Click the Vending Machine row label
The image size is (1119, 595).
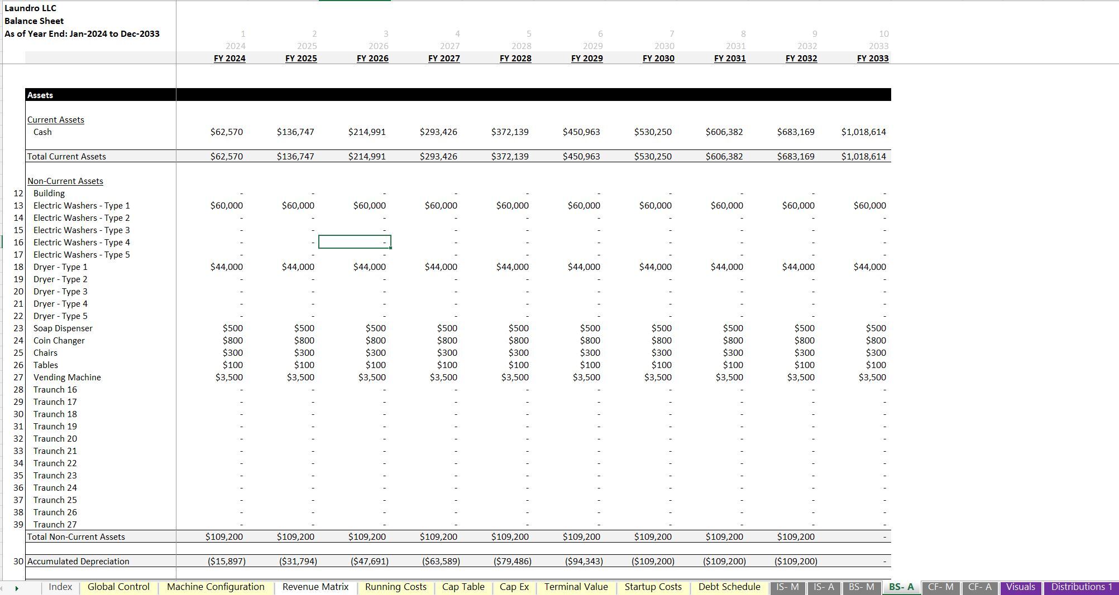point(67,377)
